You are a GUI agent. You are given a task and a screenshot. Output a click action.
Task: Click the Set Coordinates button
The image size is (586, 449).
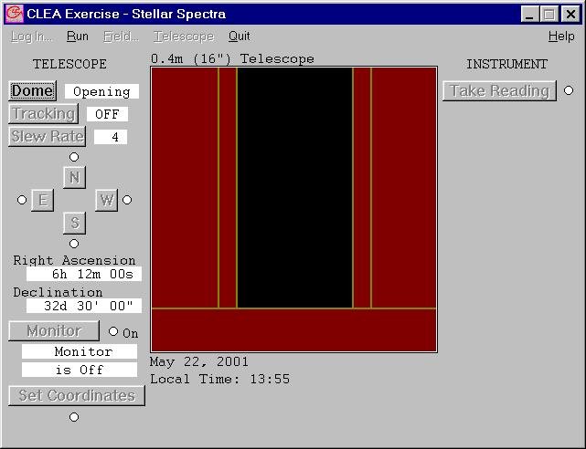[x=77, y=396]
